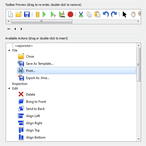The image size is (146, 146).
Task: Select the Pan hand tool icon
Action: click(133, 14)
